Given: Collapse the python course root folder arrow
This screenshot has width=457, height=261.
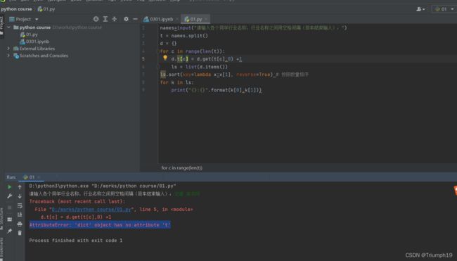Looking at the screenshot, I should 8,27.
